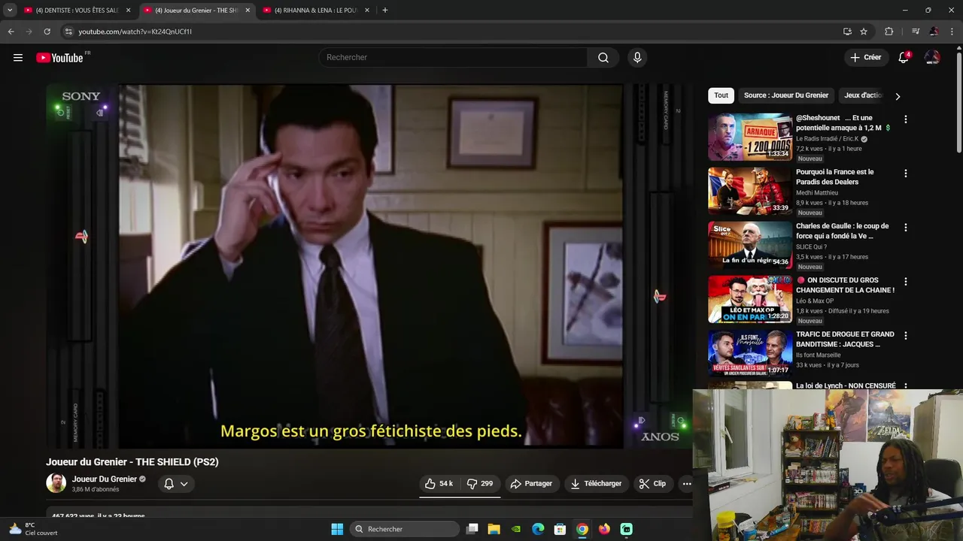Open the media controls icon in Chrome toolbar

[916, 32]
